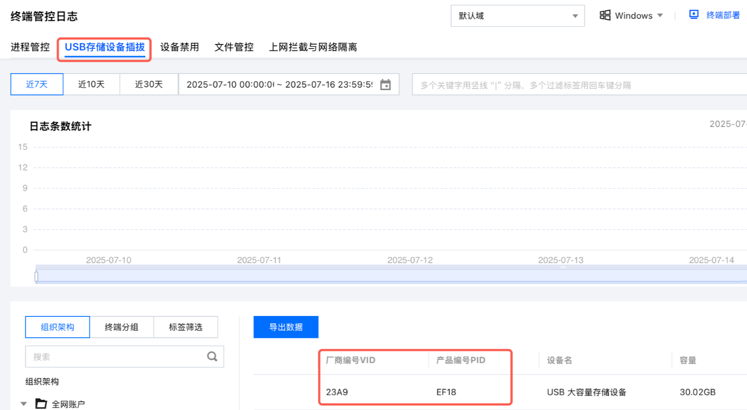Image resolution: width=747 pixels, height=410 pixels.
Task: Select the 近7天 time range
Action: (x=37, y=84)
